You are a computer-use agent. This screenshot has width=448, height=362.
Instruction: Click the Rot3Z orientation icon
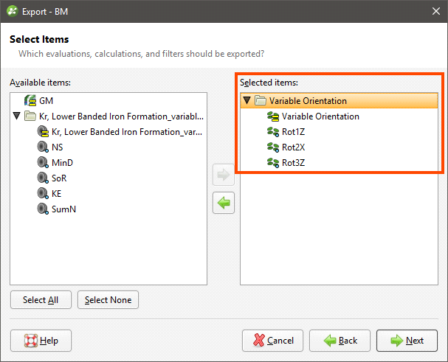(x=273, y=162)
